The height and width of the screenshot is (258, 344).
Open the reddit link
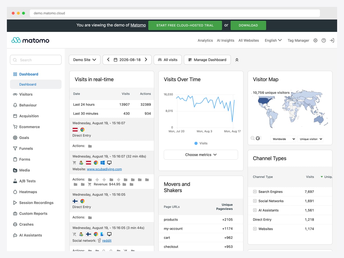click(x=107, y=241)
